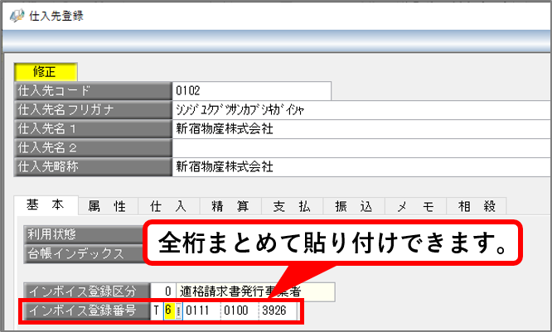Click the インボイス登録区分 code field showing 0
The width and height of the screenshot is (552, 332).
163,291
